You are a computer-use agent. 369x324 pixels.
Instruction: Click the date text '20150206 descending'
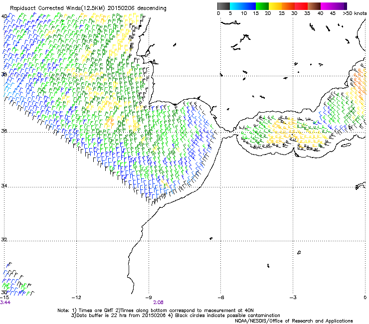click(x=137, y=8)
